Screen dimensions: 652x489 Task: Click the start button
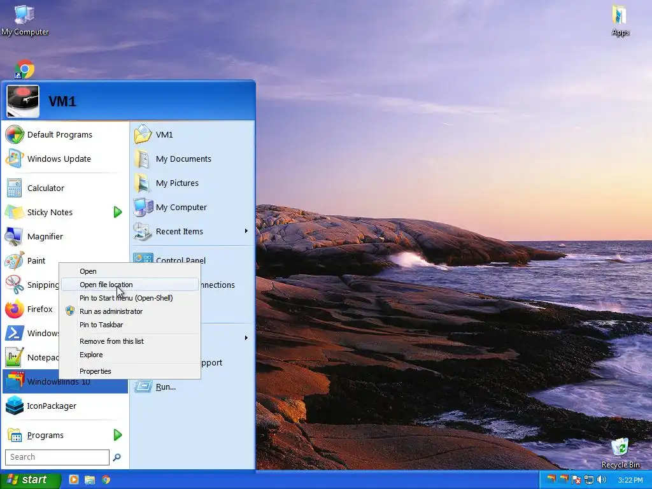pyautogui.click(x=30, y=480)
